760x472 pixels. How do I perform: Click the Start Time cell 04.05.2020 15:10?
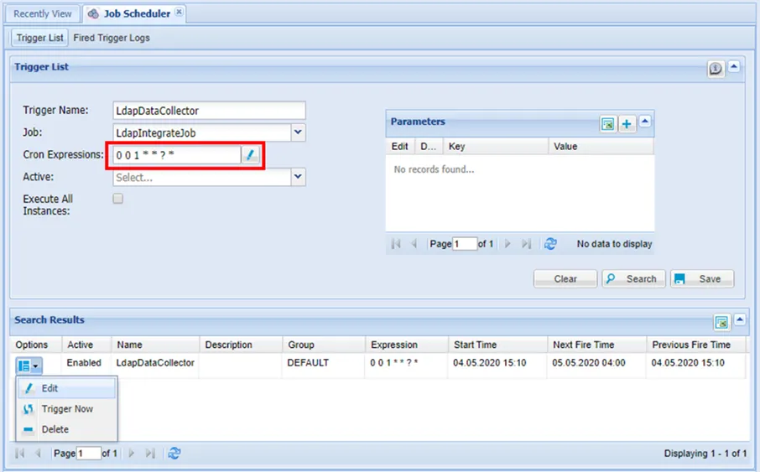[x=490, y=363]
